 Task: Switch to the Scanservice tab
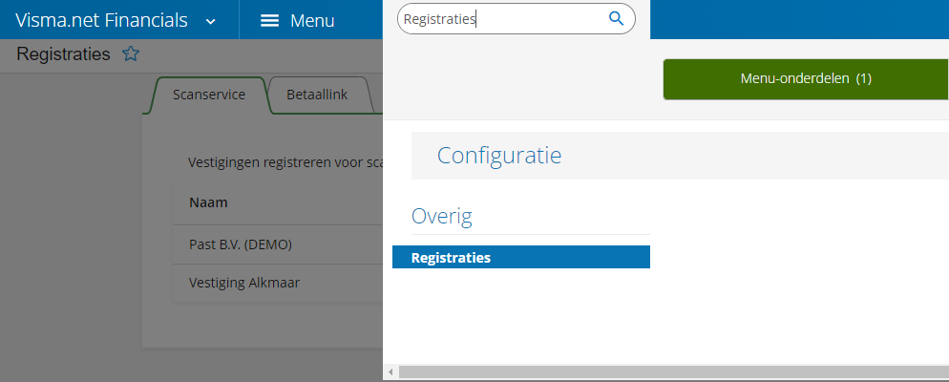[x=209, y=95]
